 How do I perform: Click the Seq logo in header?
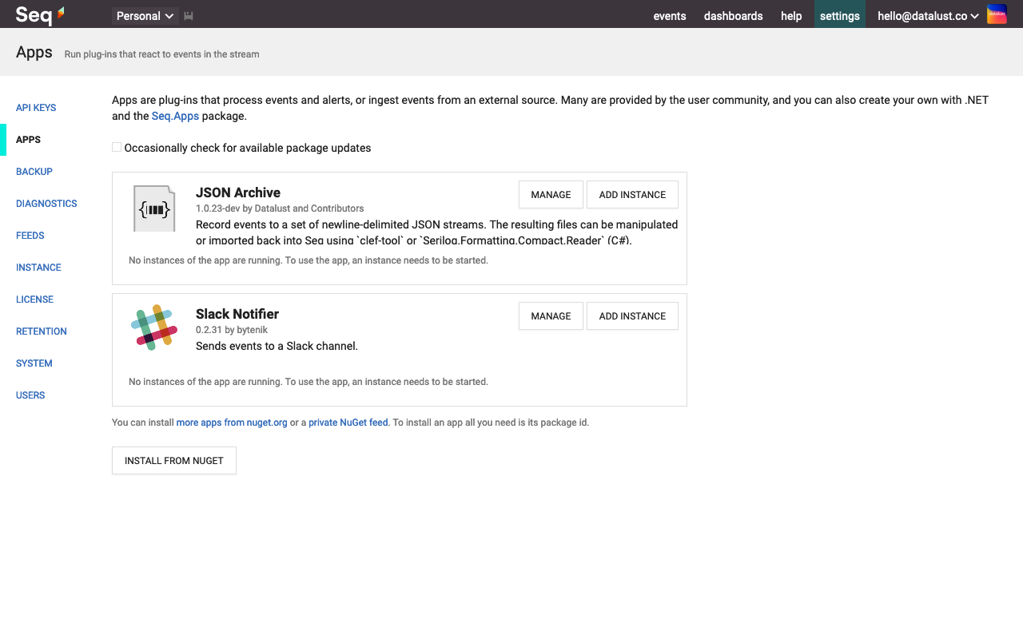pos(40,14)
